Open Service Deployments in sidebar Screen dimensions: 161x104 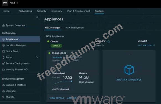pos(17,63)
